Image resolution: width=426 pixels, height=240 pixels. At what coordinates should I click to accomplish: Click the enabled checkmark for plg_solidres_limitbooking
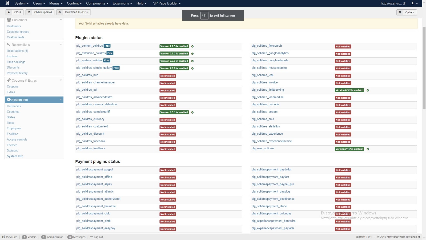pos(368,90)
